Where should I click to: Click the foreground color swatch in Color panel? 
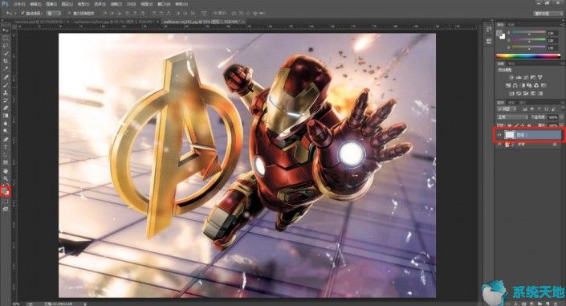coord(499,34)
